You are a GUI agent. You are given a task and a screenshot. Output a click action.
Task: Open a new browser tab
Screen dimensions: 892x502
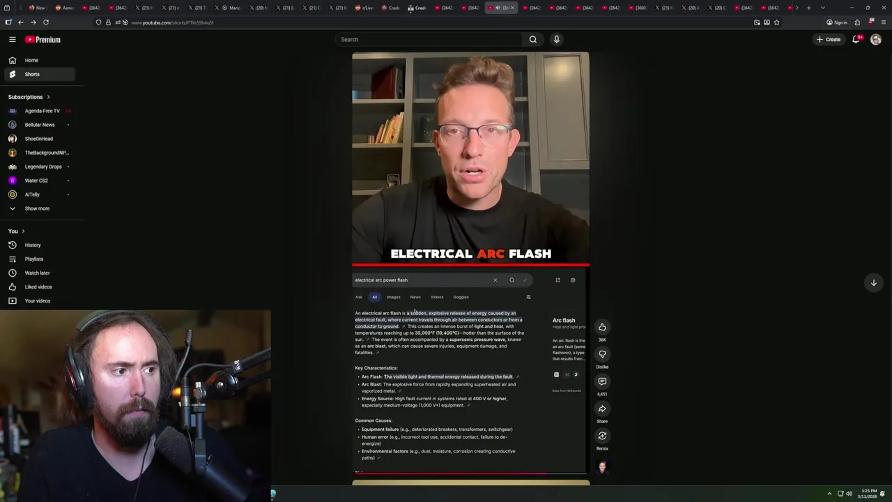pos(808,8)
